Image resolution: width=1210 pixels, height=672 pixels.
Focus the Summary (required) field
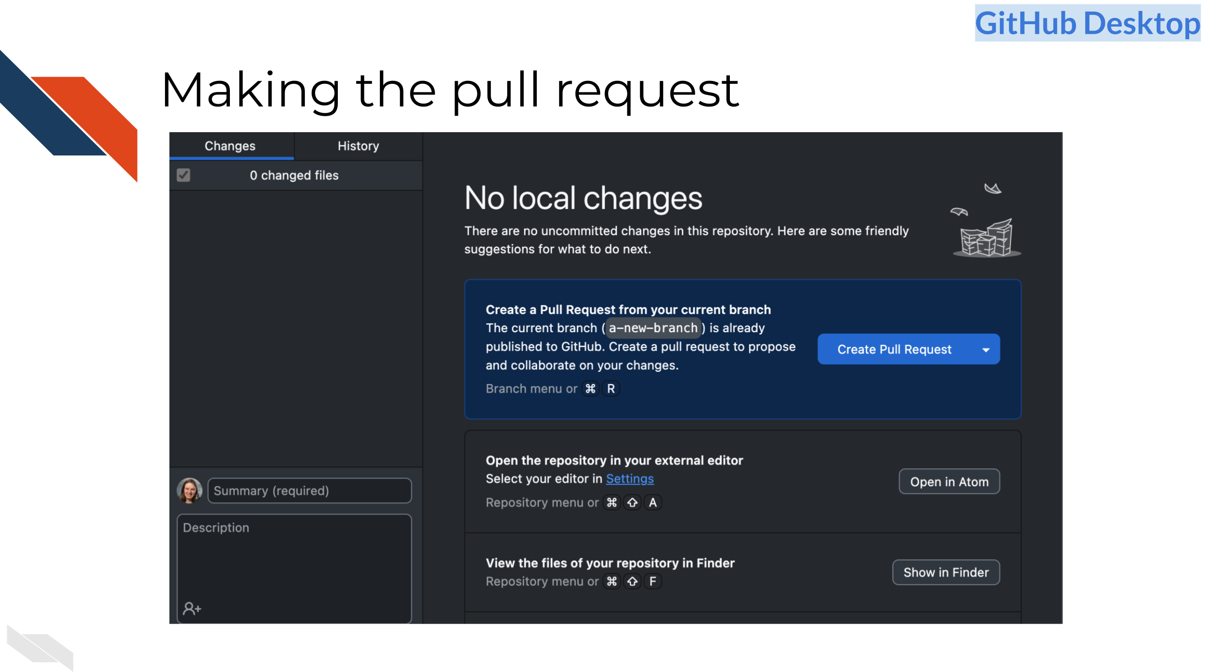310,490
